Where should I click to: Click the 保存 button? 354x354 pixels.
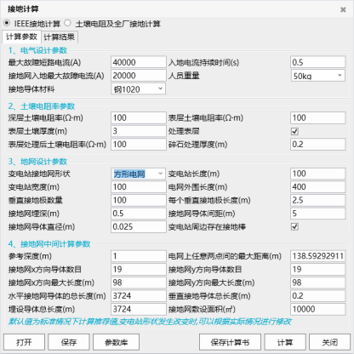point(69,342)
